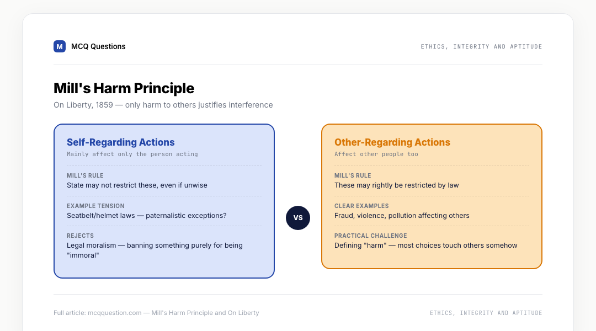Click 'These may rightly be restricted by law'
Viewport: 596px width, 331px height.
(x=396, y=185)
